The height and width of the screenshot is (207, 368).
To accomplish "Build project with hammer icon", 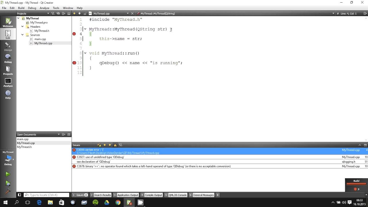I will (8, 191).
